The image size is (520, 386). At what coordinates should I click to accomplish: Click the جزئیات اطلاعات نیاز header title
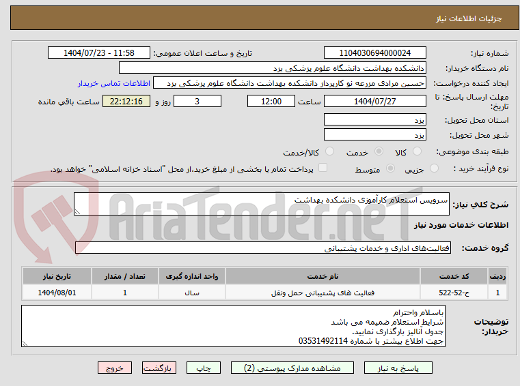tap(469, 18)
